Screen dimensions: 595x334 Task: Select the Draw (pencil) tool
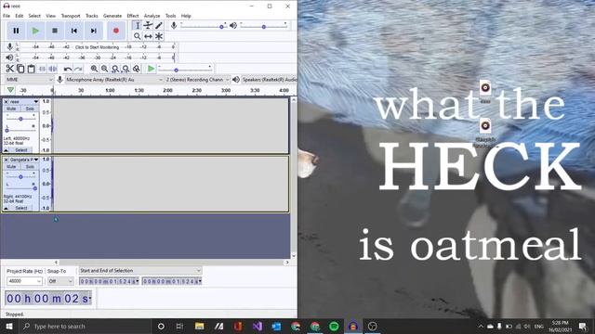point(159,25)
